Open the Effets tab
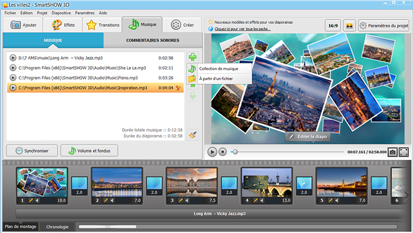Screen dimensions: 413x233 coord(63,25)
